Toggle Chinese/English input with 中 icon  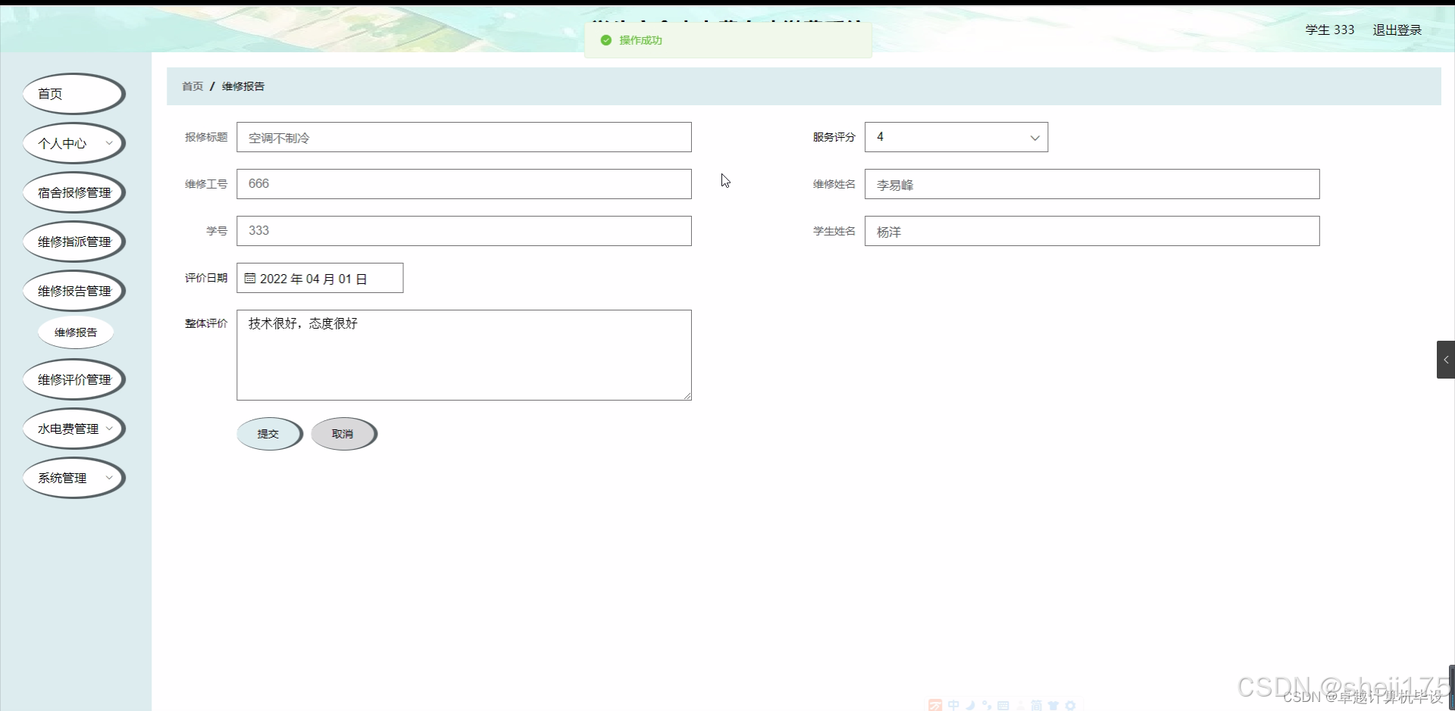(953, 705)
